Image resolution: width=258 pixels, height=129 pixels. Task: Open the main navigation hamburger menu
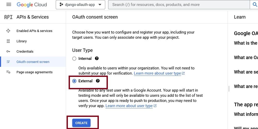pos(9,5)
